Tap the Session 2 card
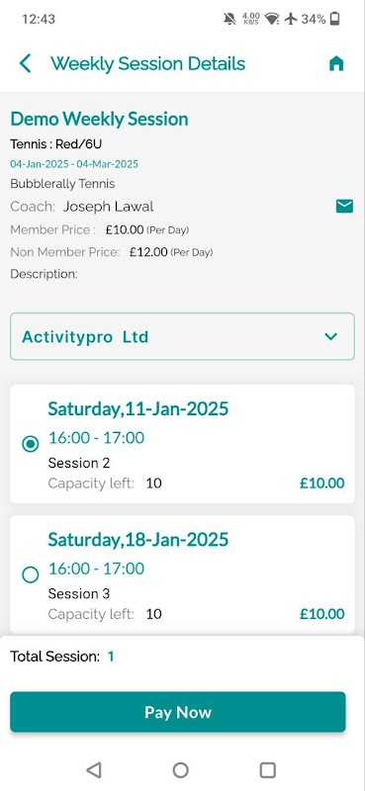Image resolution: width=365 pixels, height=791 pixels. [x=182, y=444]
